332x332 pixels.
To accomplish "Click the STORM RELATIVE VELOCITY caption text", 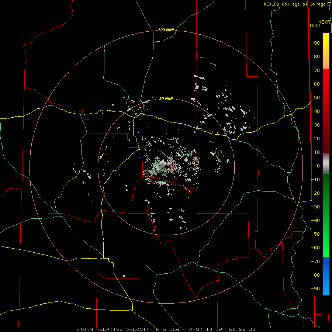I will pos(115,329).
